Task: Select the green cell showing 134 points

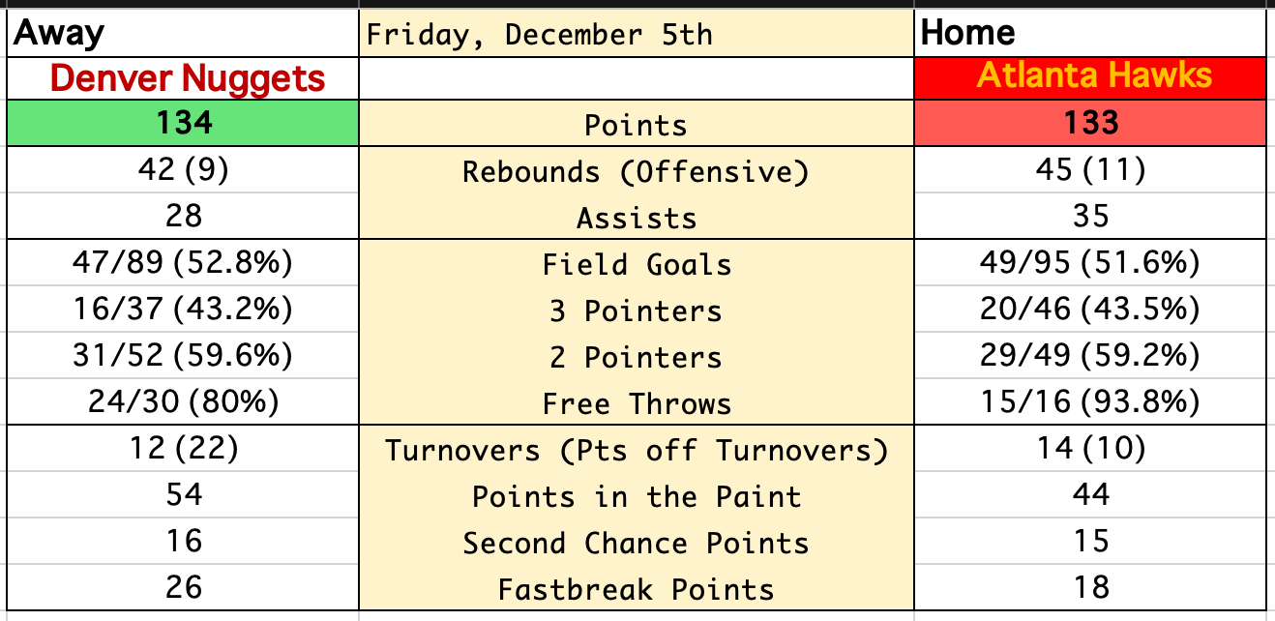Action: click(183, 123)
